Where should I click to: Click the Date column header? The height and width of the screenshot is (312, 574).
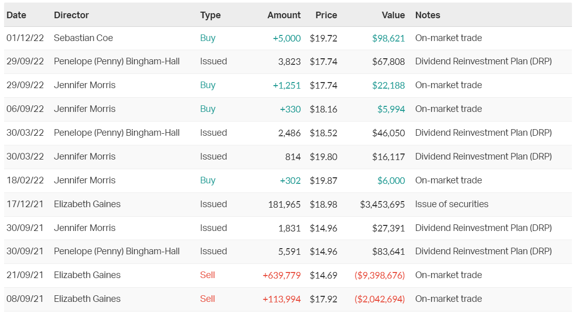pyautogui.click(x=16, y=15)
